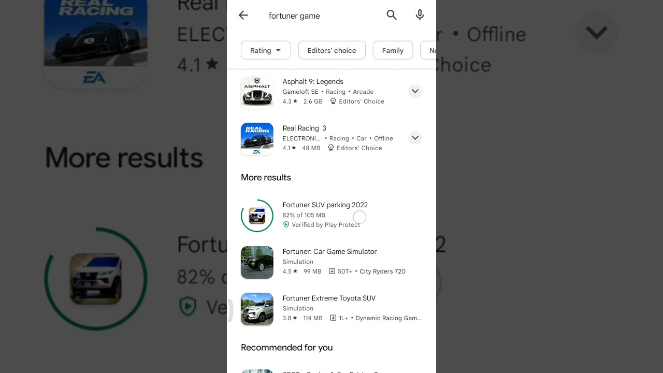Tap the 82% of 105 MB download progress text
This screenshot has width=663, height=373.
click(304, 215)
